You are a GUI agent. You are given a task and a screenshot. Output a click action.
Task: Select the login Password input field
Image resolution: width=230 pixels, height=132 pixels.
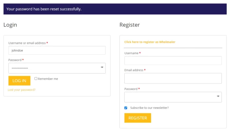click(57, 68)
